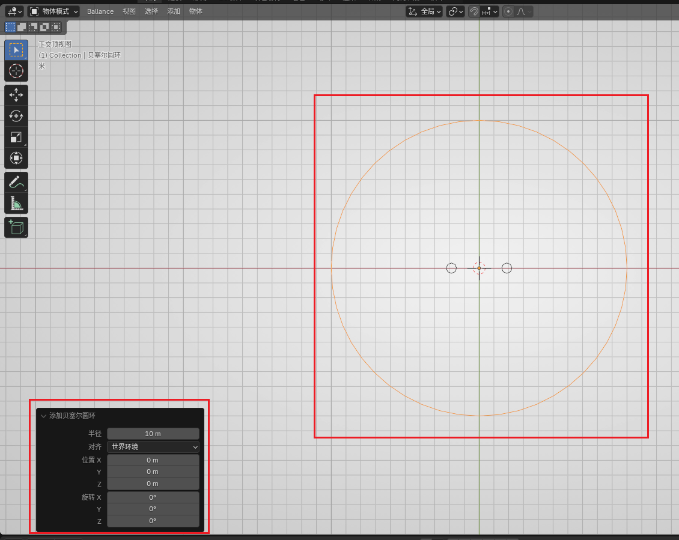Open the snapping options dropdown
Viewport: 679px width, 540px height.
click(490, 11)
